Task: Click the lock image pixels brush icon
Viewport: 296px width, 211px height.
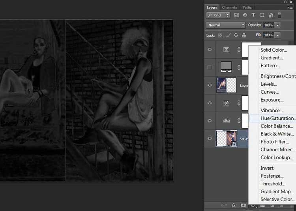Action: click(x=228, y=35)
